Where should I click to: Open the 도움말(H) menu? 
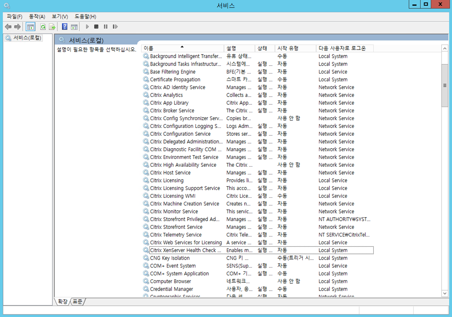(85, 17)
